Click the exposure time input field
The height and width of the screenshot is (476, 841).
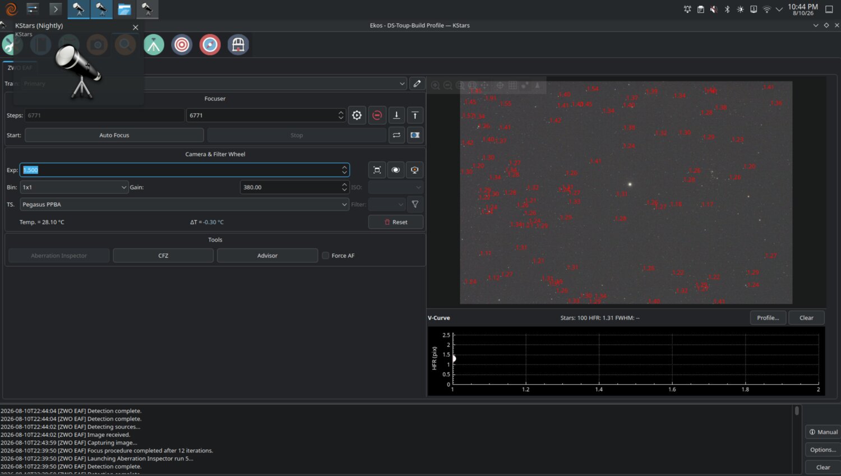pyautogui.click(x=184, y=170)
